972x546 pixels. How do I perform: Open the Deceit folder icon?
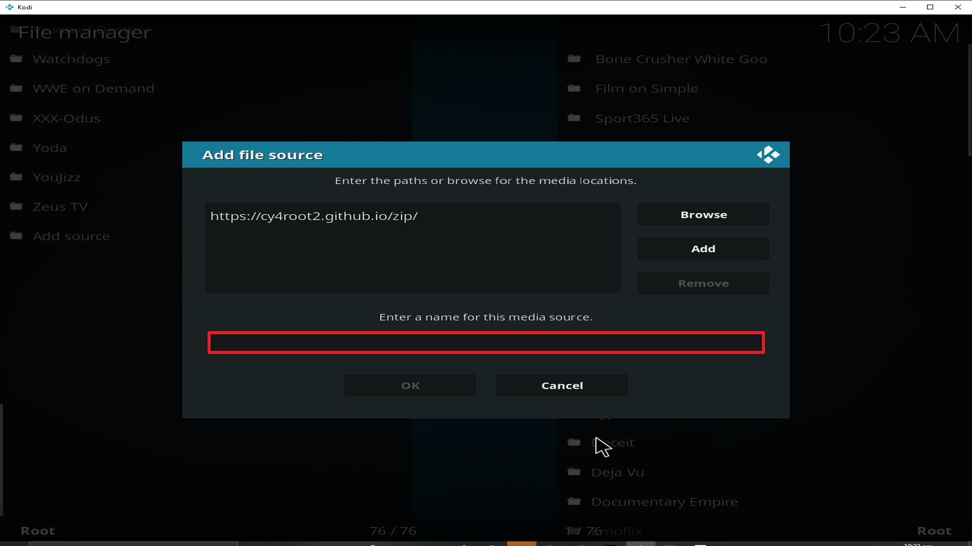pyautogui.click(x=574, y=442)
